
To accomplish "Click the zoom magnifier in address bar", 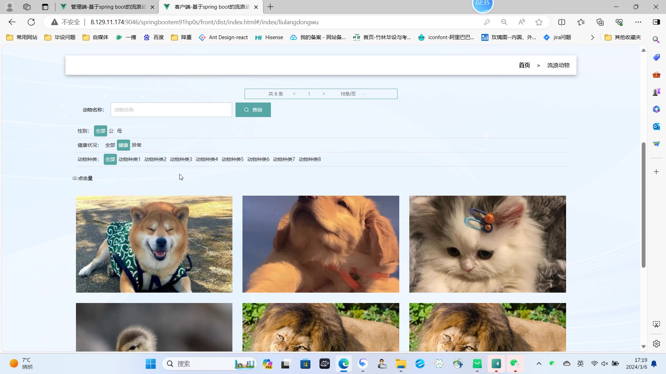I will coord(504,22).
